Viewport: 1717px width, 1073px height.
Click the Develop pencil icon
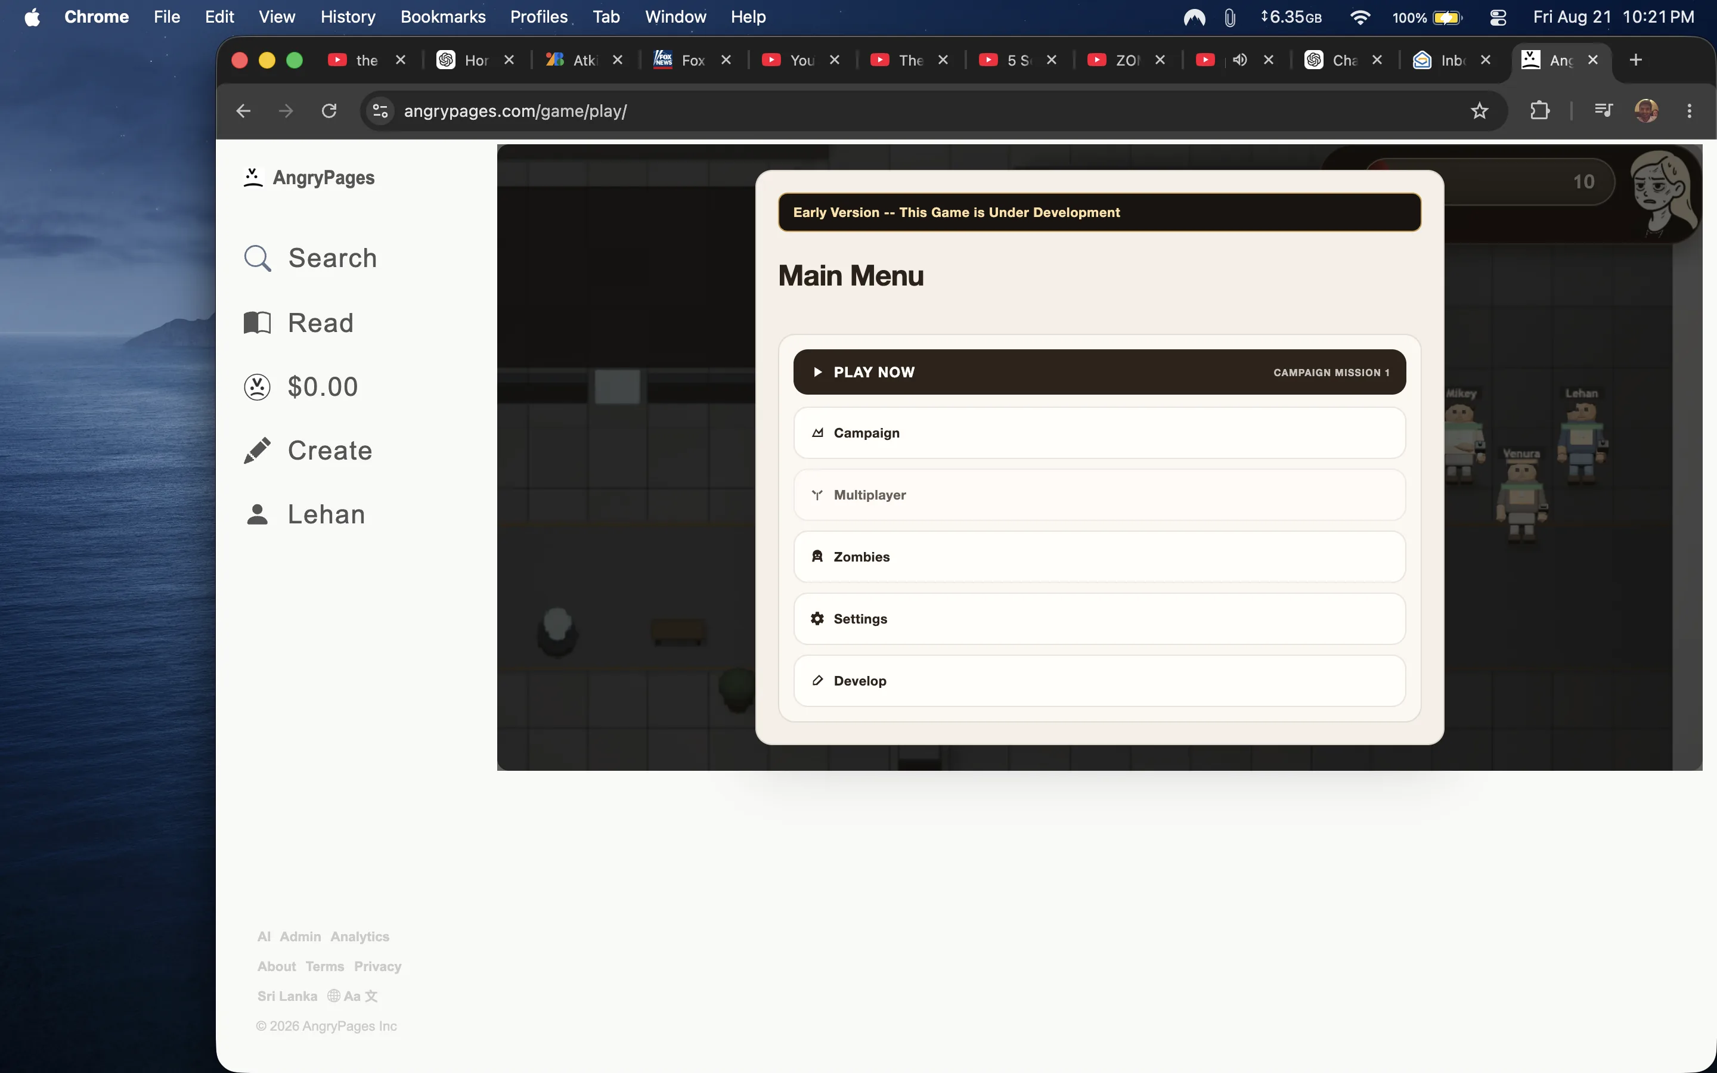point(817,681)
